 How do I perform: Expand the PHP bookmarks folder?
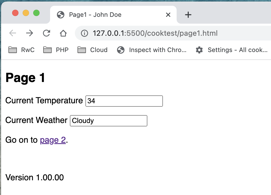point(56,50)
